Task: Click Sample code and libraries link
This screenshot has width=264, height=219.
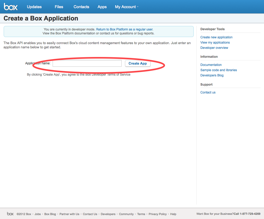Action: (x=218, y=70)
